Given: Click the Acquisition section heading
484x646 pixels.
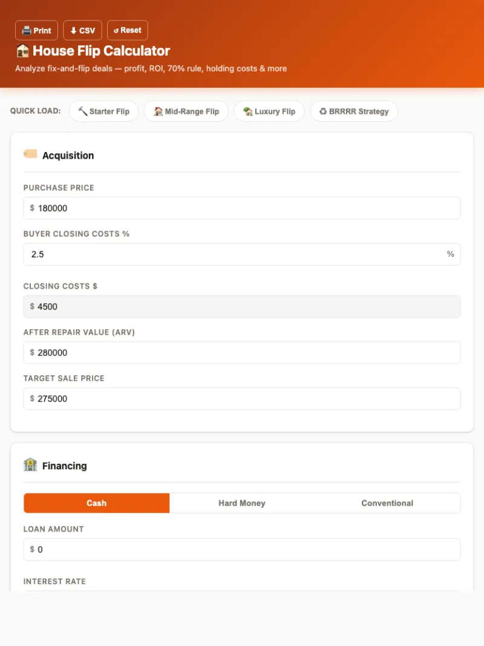Looking at the screenshot, I should tap(68, 156).
